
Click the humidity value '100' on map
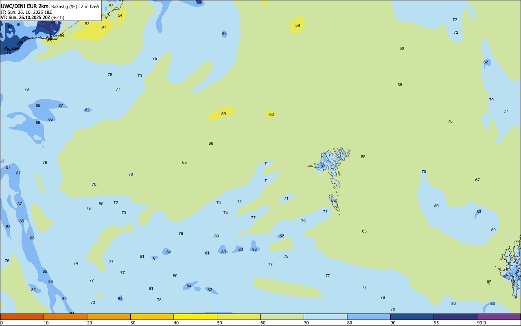click(53, 23)
